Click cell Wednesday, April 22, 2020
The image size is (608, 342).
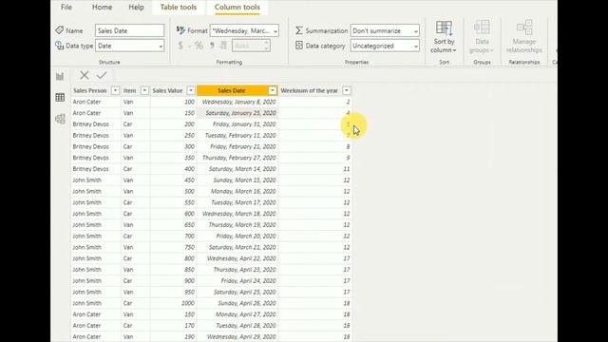237,258
